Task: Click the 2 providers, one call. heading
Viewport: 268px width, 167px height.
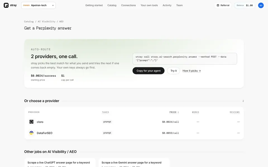Action: point(54,57)
